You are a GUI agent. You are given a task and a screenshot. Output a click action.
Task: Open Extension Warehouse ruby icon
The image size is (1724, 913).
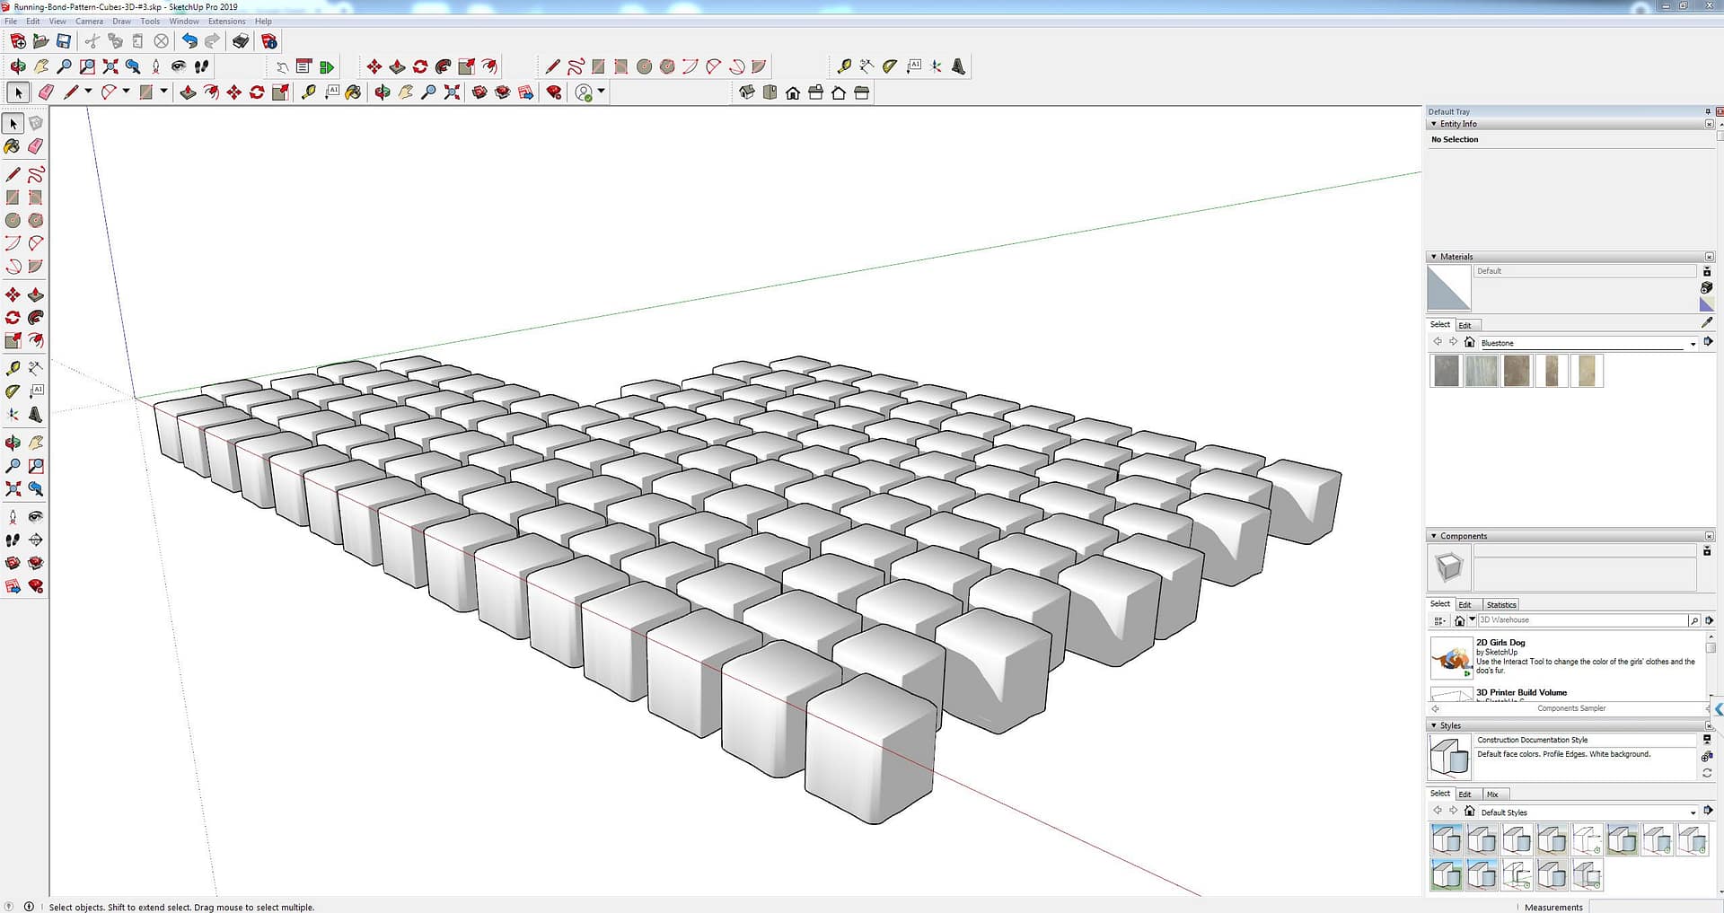click(x=554, y=92)
